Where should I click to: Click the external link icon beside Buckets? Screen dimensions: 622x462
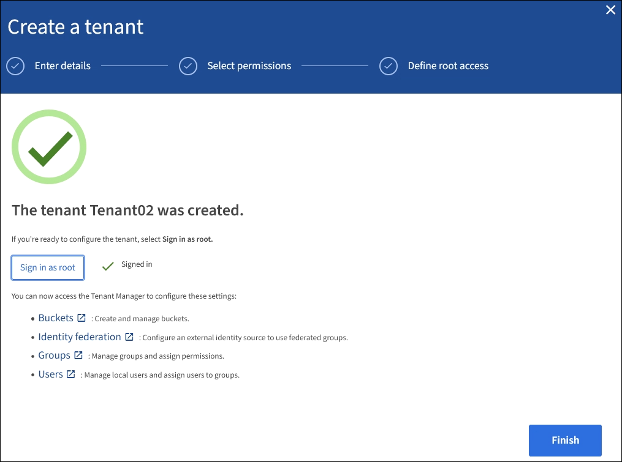click(x=82, y=318)
